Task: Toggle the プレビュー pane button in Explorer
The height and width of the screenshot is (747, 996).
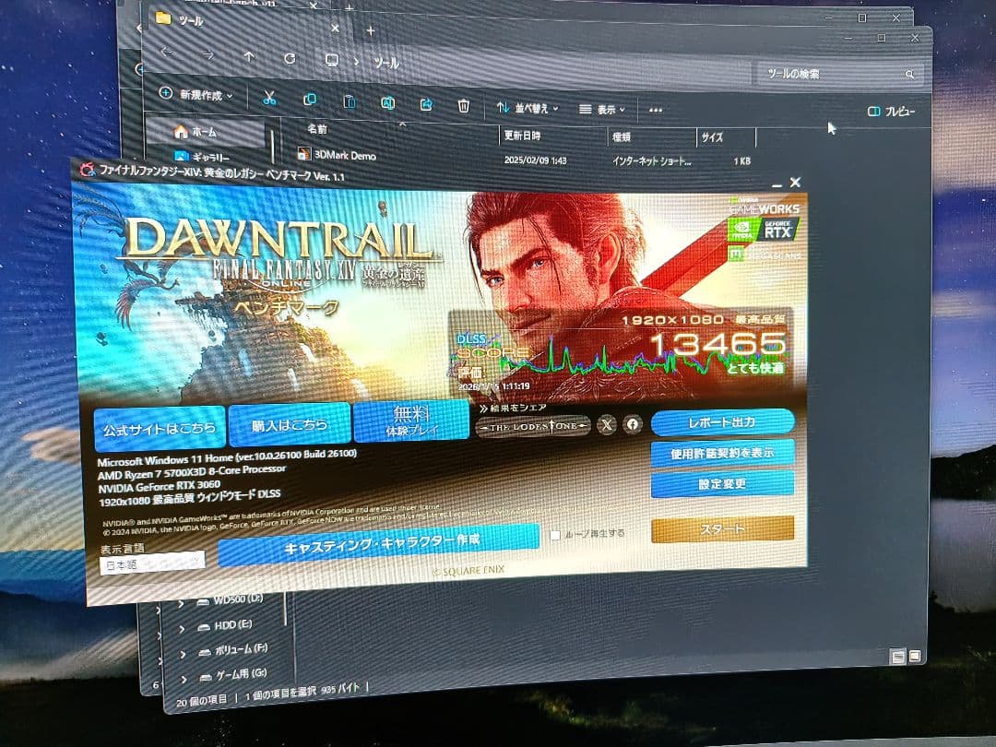Action: tap(891, 112)
